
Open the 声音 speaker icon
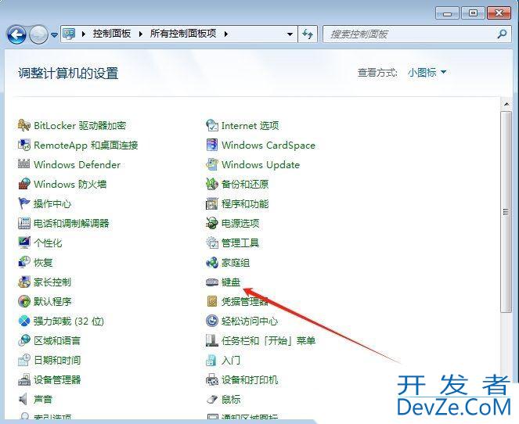(x=24, y=399)
